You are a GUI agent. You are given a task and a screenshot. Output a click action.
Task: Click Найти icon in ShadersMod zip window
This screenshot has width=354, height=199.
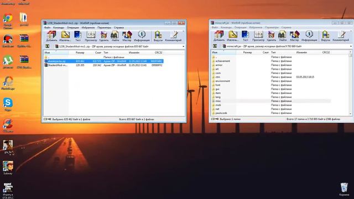pos(115,36)
